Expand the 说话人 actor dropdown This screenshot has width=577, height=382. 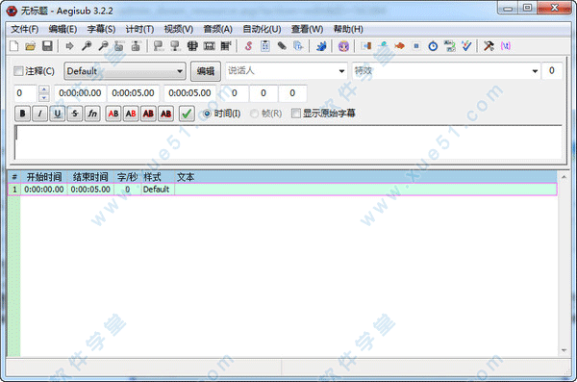341,71
